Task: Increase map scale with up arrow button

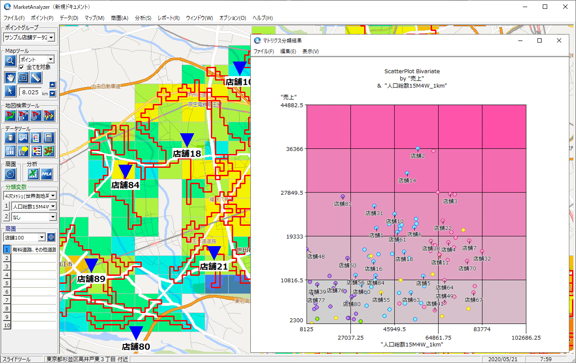Action: (52, 85)
